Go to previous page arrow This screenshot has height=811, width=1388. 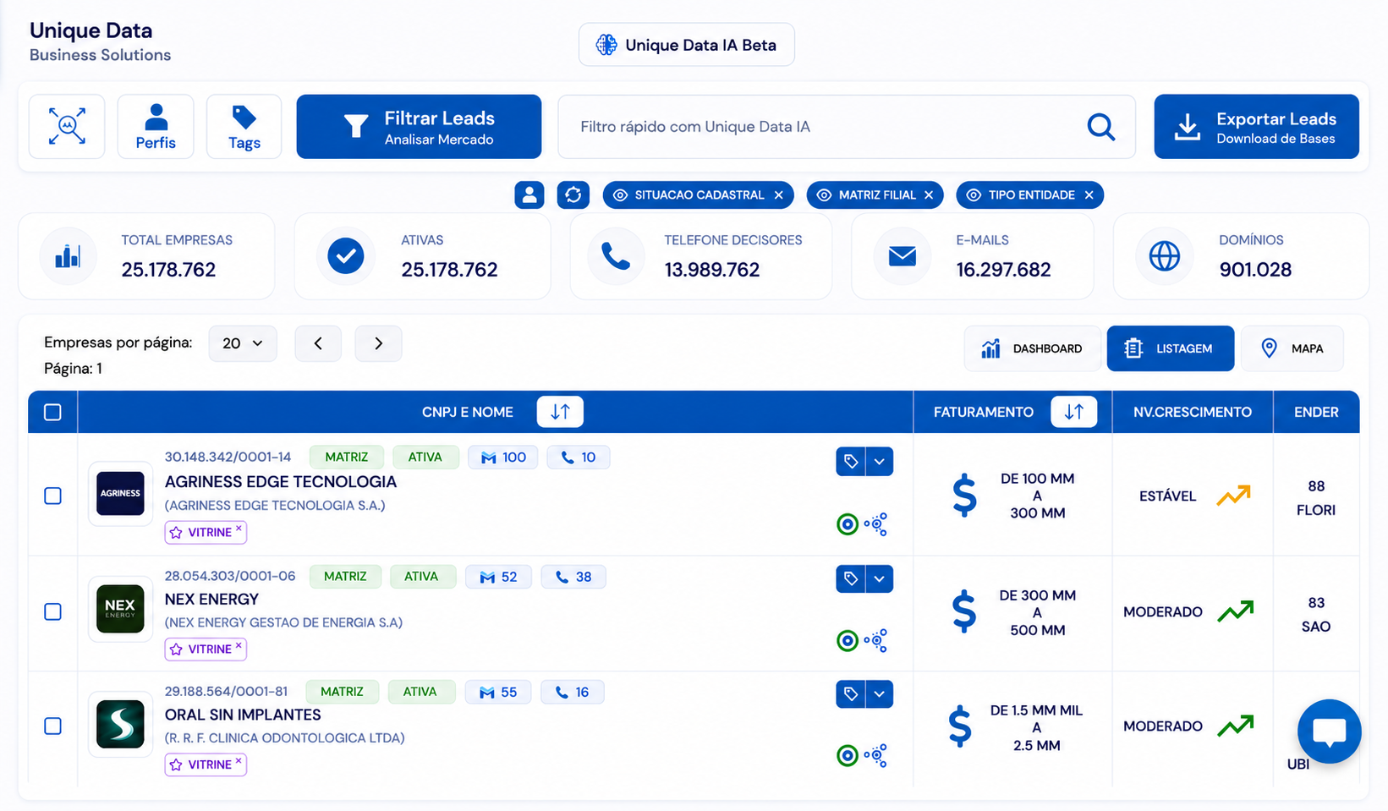point(318,343)
